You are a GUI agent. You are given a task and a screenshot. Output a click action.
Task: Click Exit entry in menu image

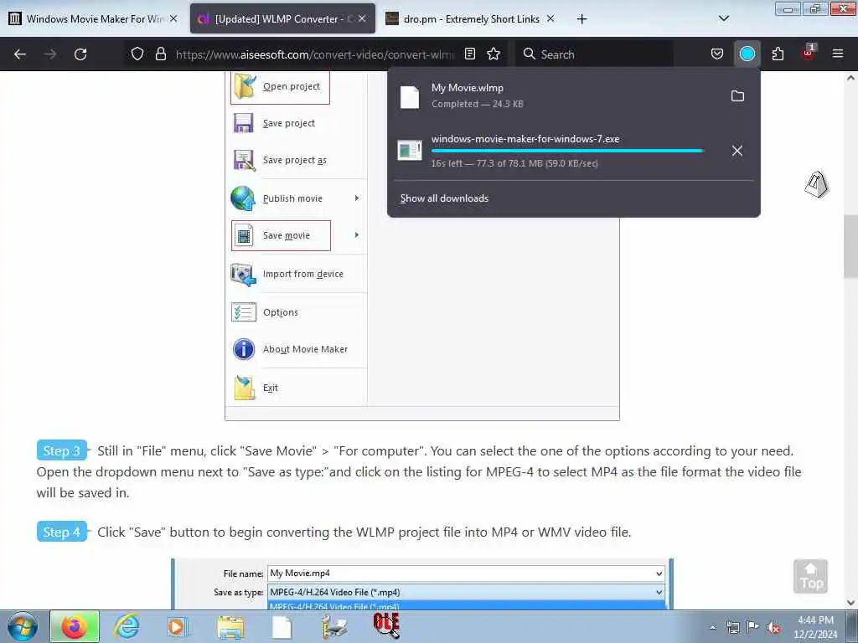(x=256, y=388)
